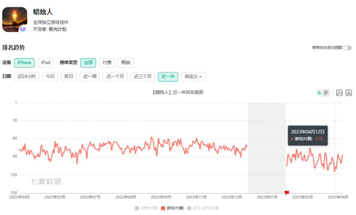
Task: Select iPad device filter
Action: [x=46, y=63]
